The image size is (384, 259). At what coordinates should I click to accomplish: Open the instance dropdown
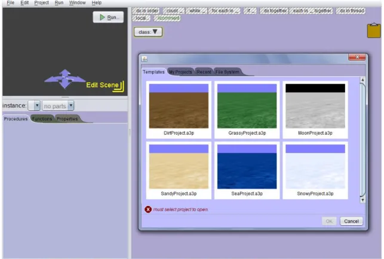pos(34,106)
